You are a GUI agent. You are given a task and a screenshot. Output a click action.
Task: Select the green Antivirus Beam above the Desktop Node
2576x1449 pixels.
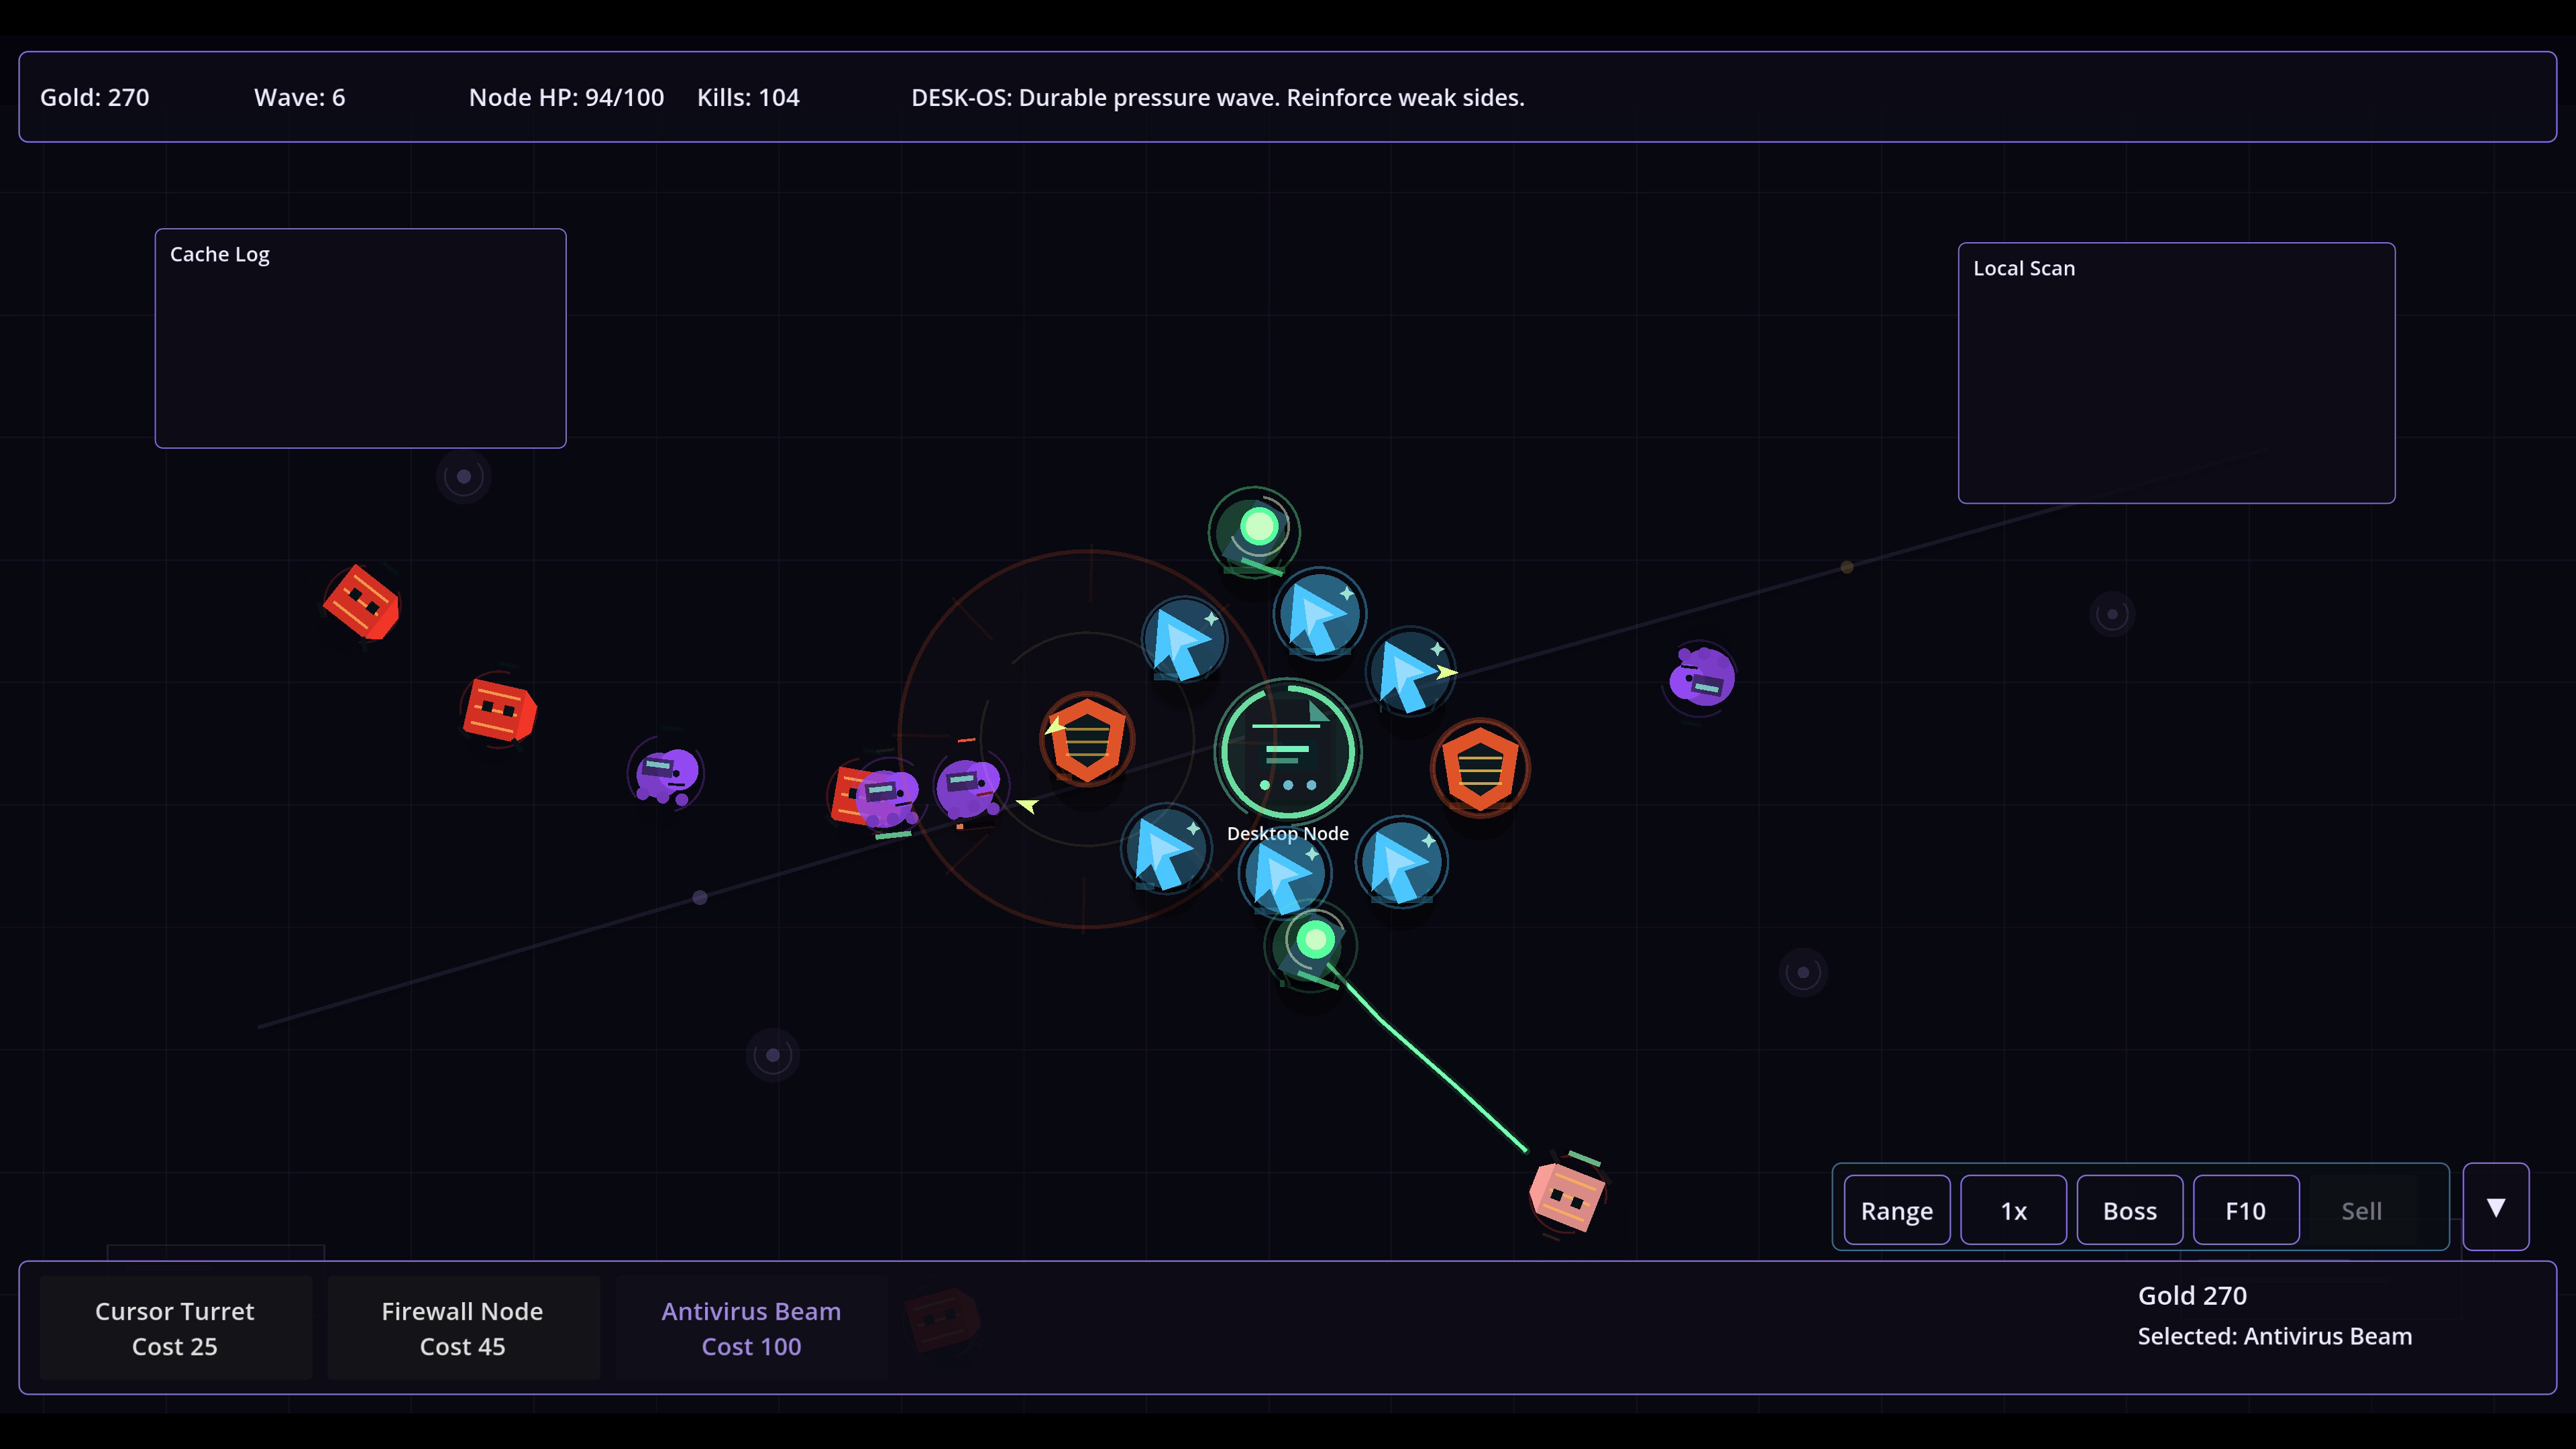1255,532
